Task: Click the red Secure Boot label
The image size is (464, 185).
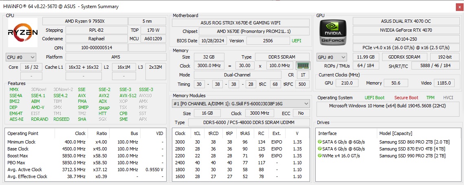Action: point(406,98)
